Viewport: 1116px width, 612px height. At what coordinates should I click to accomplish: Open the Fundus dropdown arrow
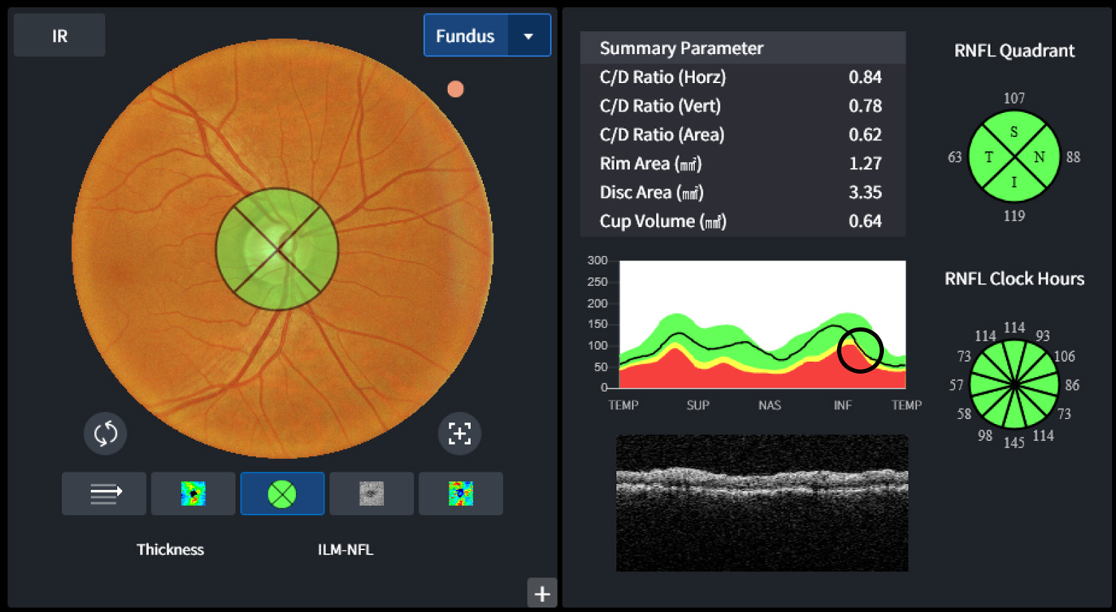[x=529, y=36]
